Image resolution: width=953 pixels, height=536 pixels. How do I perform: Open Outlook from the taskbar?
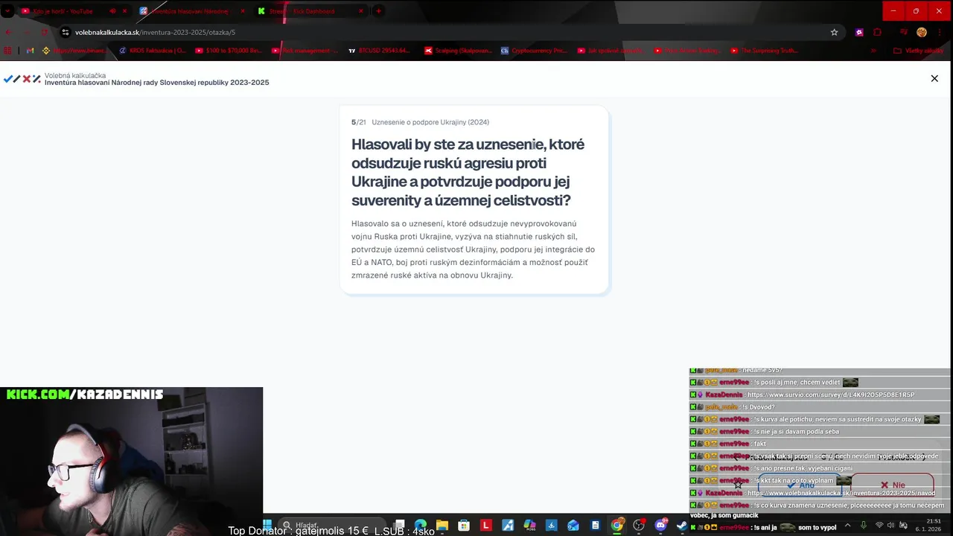pyautogui.click(x=573, y=525)
